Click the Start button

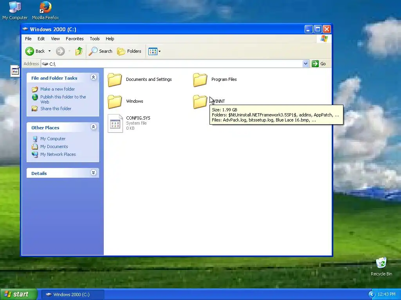pyautogui.click(x=18, y=295)
